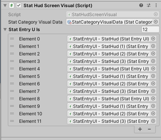The image size is (161, 140).
Task: Open the component preset selector icon
Action: click(149, 5)
